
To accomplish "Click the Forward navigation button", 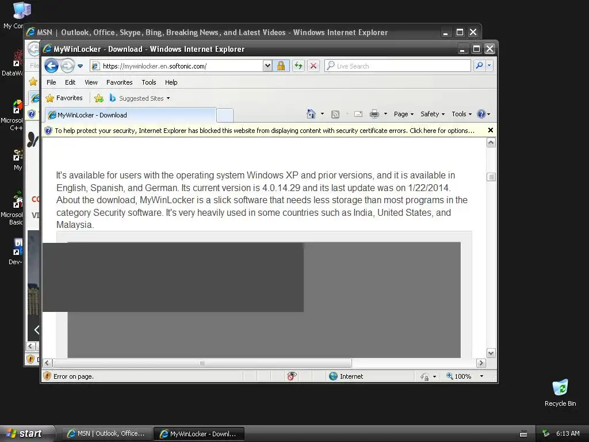I will [x=67, y=66].
